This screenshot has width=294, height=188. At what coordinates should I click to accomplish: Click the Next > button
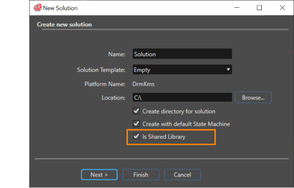[99, 174]
